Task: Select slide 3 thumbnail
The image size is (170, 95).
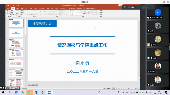Action: pyautogui.click(x=16, y=43)
